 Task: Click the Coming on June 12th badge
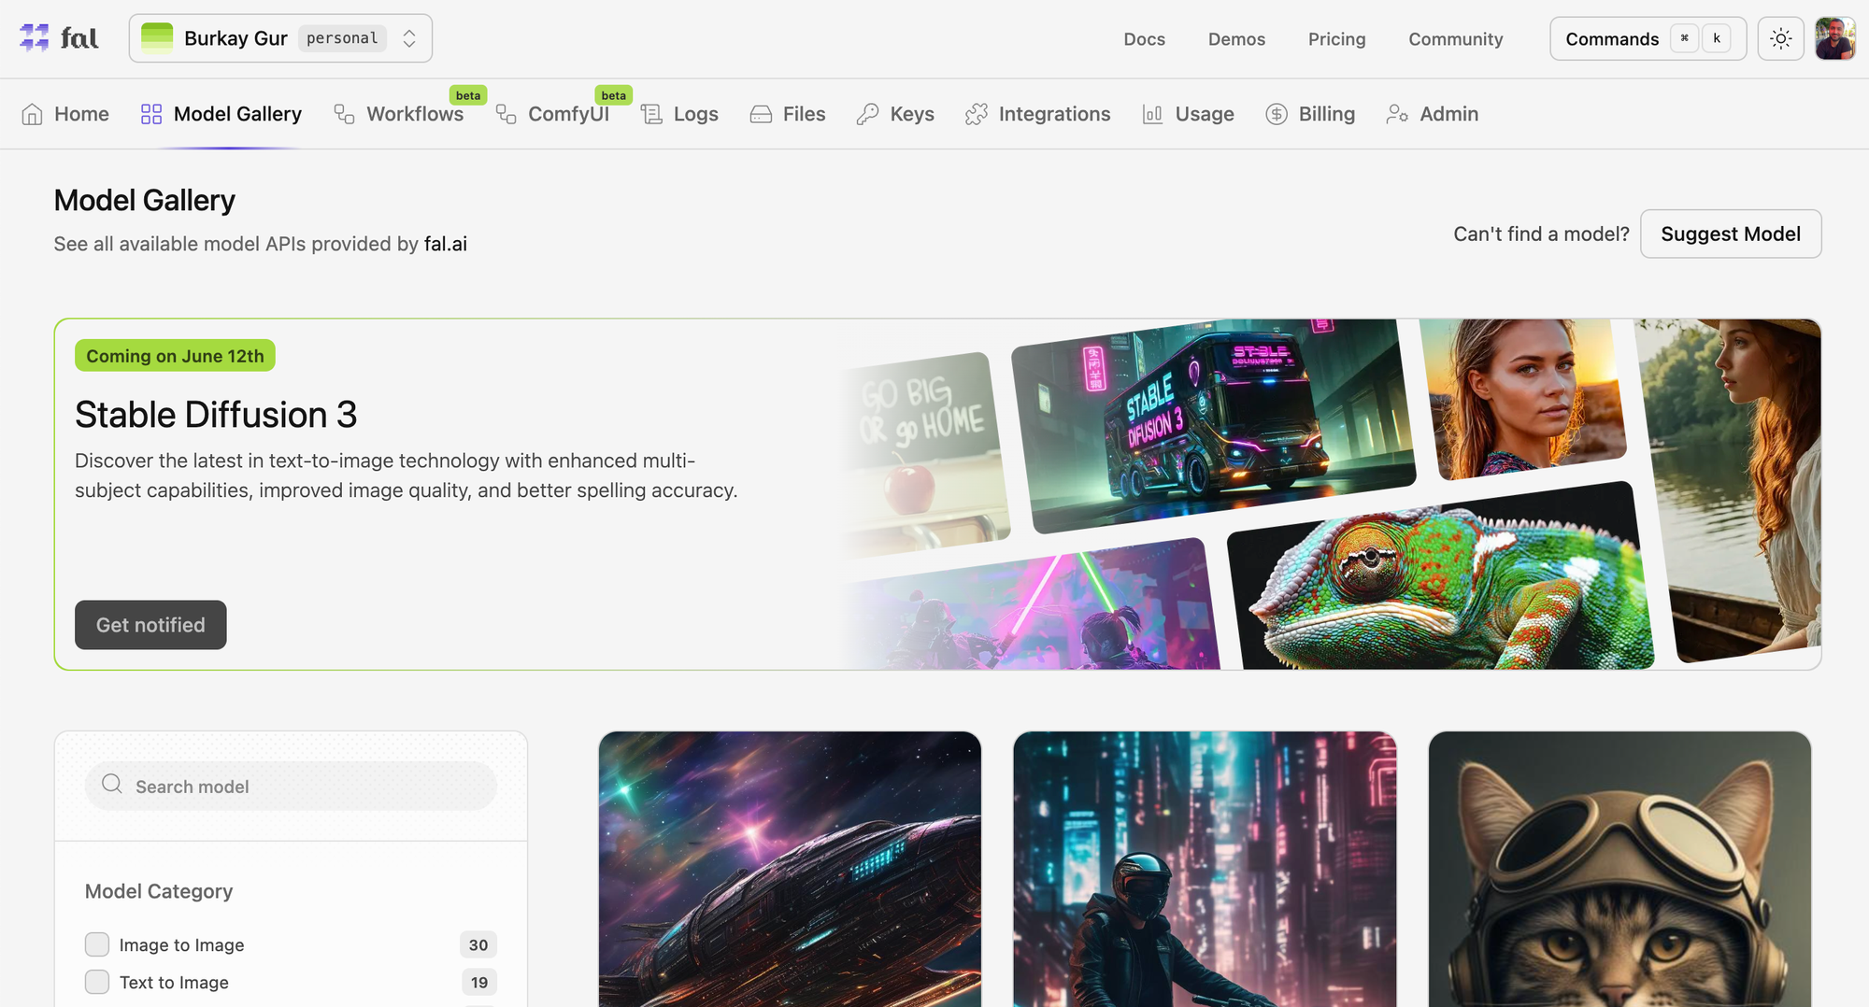point(175,356)
